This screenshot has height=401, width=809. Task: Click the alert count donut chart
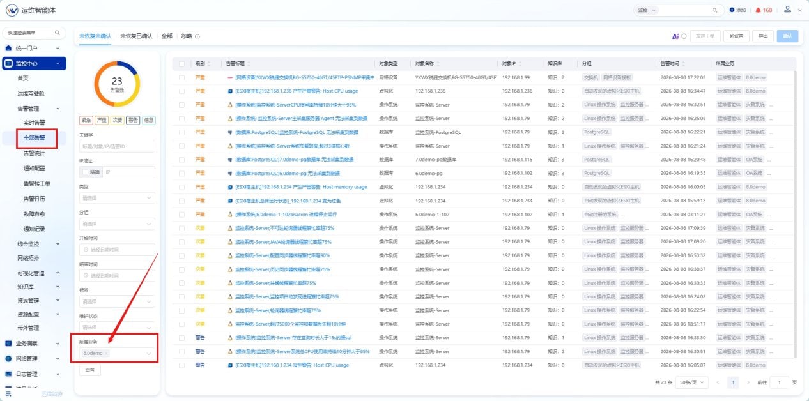point(117,84)
